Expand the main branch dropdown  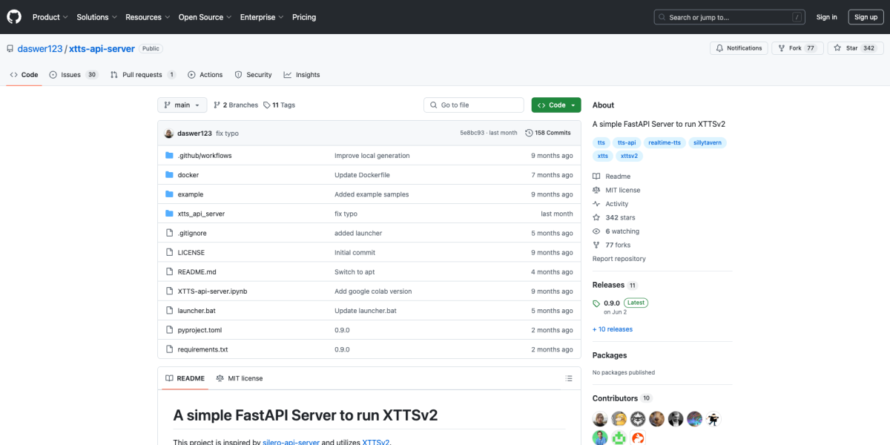(182, 105)
